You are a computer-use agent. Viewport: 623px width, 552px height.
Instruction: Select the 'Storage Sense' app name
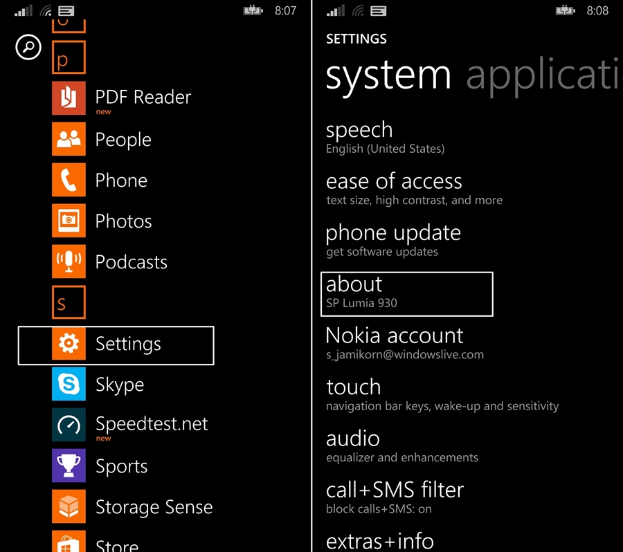[x=154, y=507]
